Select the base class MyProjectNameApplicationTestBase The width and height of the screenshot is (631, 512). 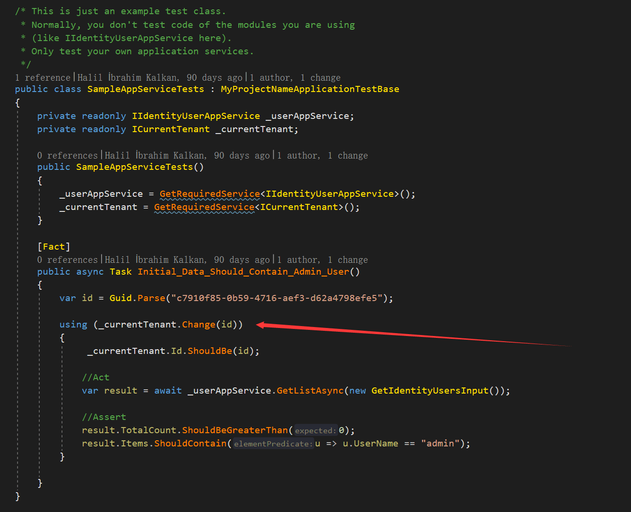click(310, 89)
